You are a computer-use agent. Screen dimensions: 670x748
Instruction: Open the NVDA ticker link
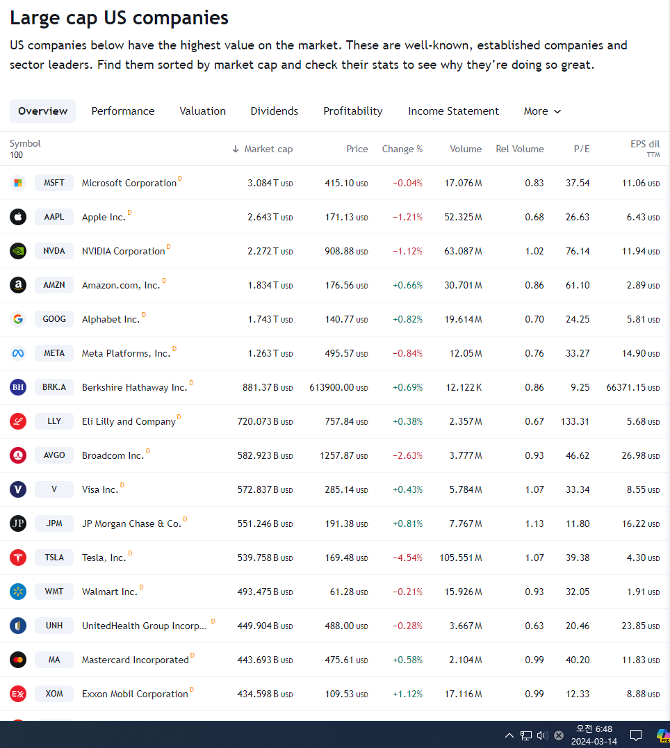[x=54, y=251]
